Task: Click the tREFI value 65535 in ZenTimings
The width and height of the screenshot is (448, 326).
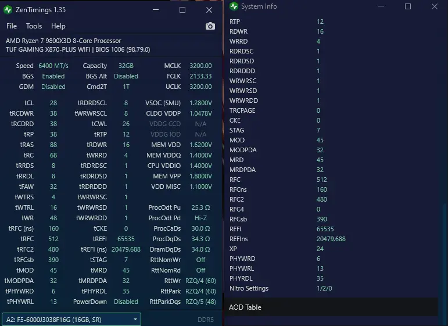Action: click(x=126, y=239)
